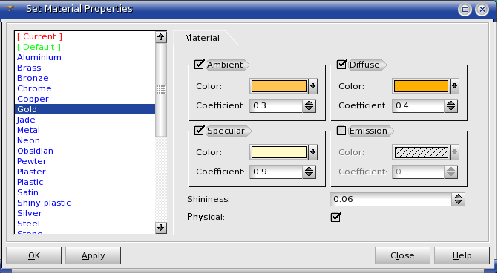Screen dimensions: 498x274
Task: Maximize the Set Material Properties window
Action: [465, 9]
